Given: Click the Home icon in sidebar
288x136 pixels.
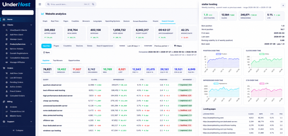Looking at the screenshot, I should tap(4, 19).
